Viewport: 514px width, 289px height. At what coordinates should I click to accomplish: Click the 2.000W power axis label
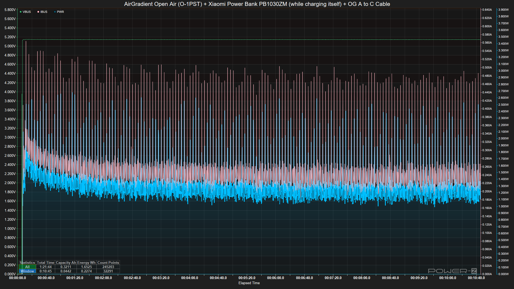click(503, 138)
